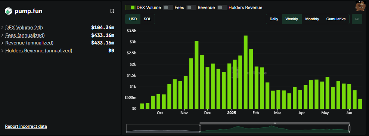Enable the Revenue chart series
Image resolution: width=369 pixels, height=136 pixels.
tap(191, 7)
